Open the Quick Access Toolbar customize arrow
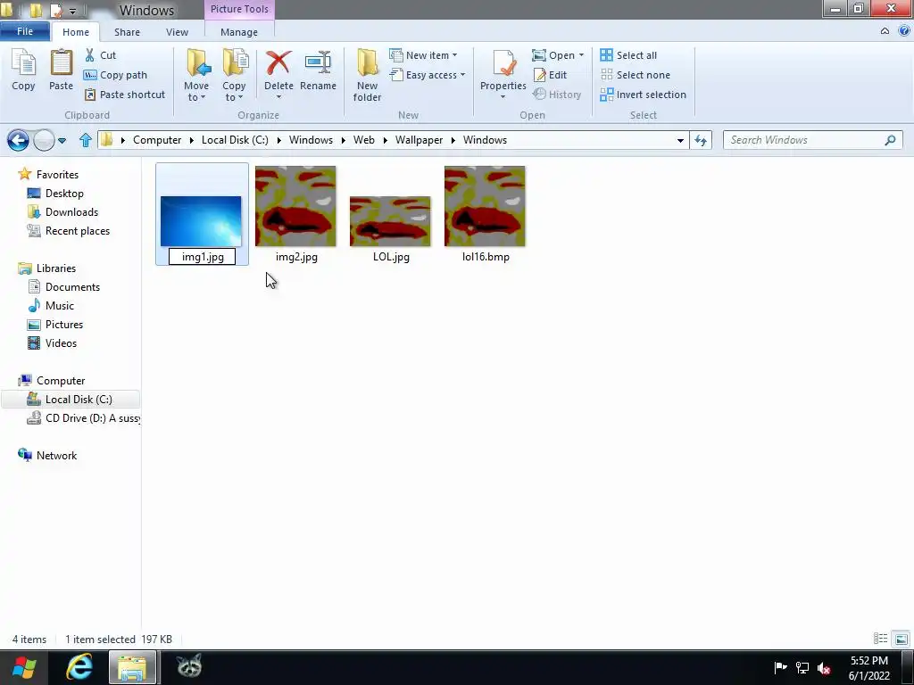 73,11
